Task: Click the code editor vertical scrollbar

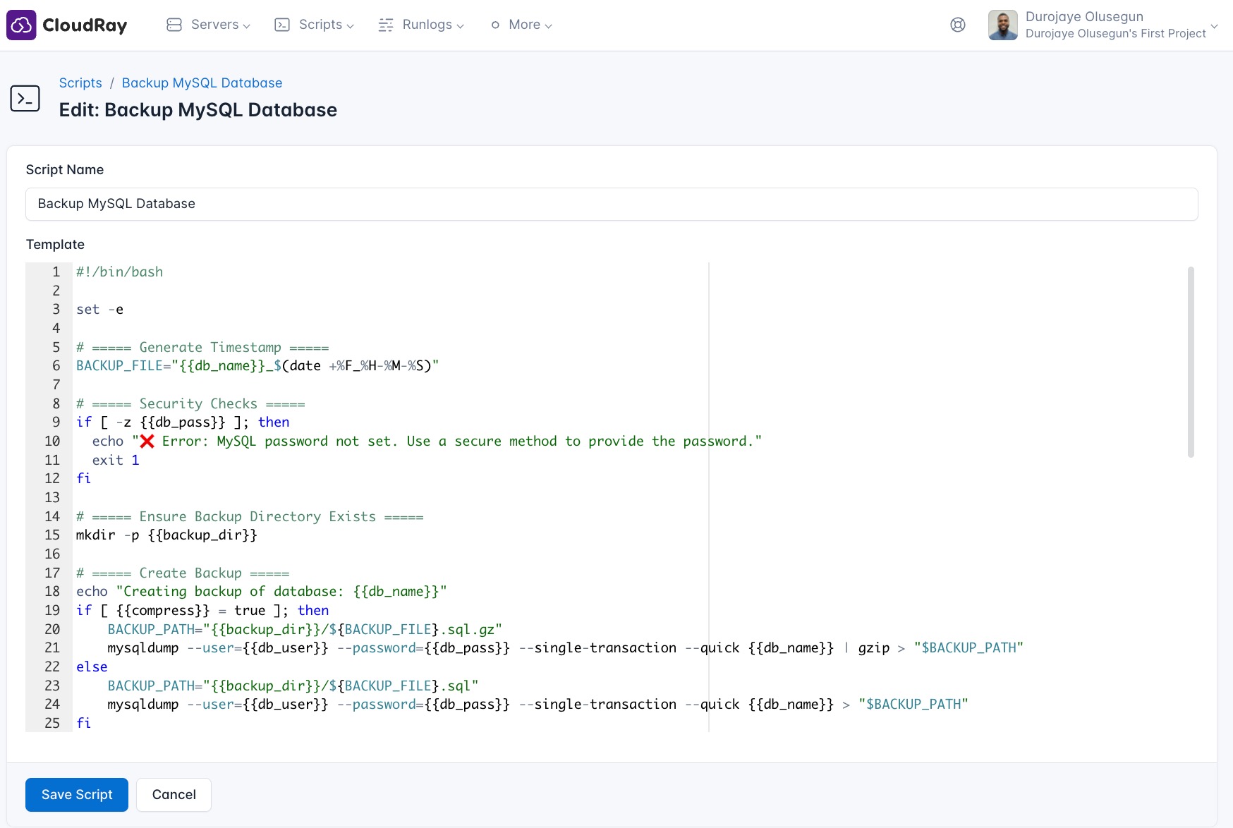Action: coord(1191,362)
